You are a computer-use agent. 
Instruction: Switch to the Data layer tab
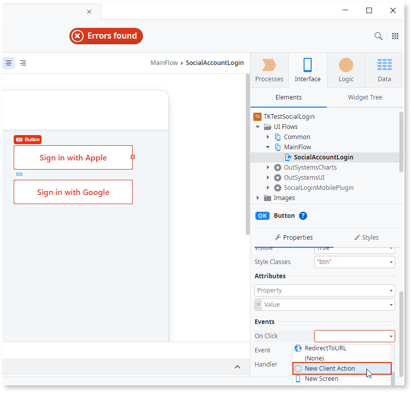point(385,70)
